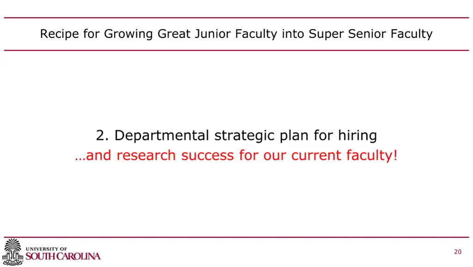Click the "SOUTH CAROLINA" wordmark in the footer

pyautogui.click(x=63, y=256)
